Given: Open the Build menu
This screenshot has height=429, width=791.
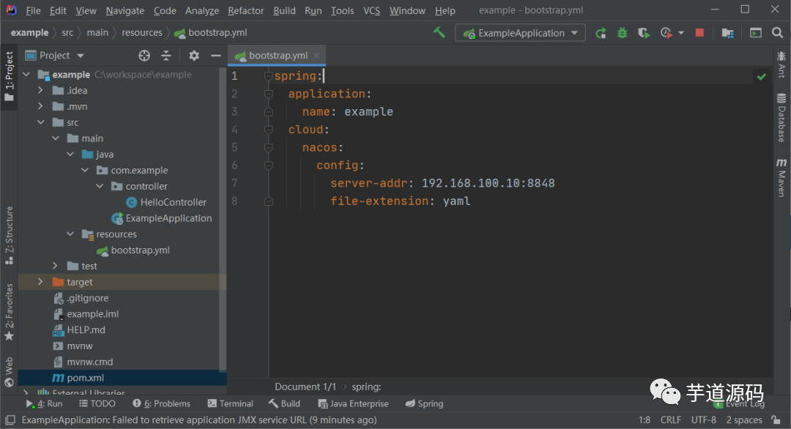Looking at the screenshot, I should point(284,10).
